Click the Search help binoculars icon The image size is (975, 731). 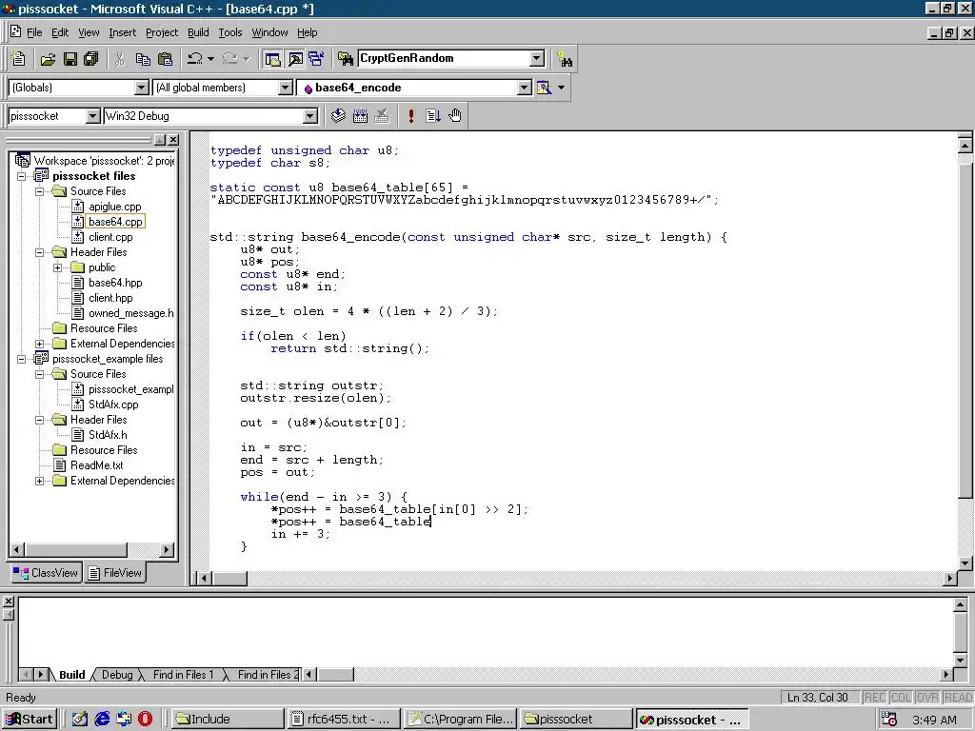point(565,59)
